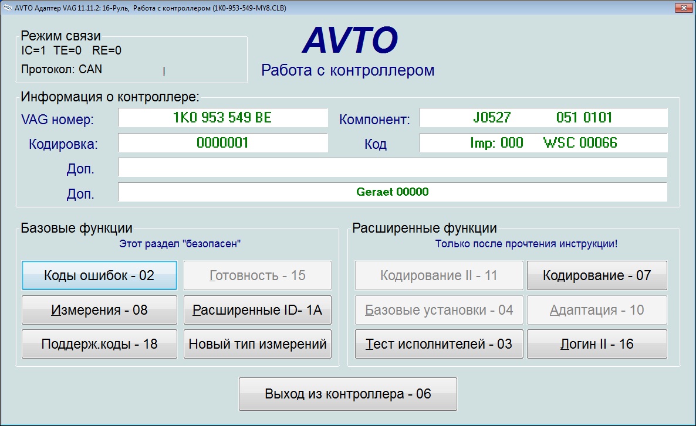Click the Компонент field J0527 051 0101
696x426 pixels.
tap(543, 117)
